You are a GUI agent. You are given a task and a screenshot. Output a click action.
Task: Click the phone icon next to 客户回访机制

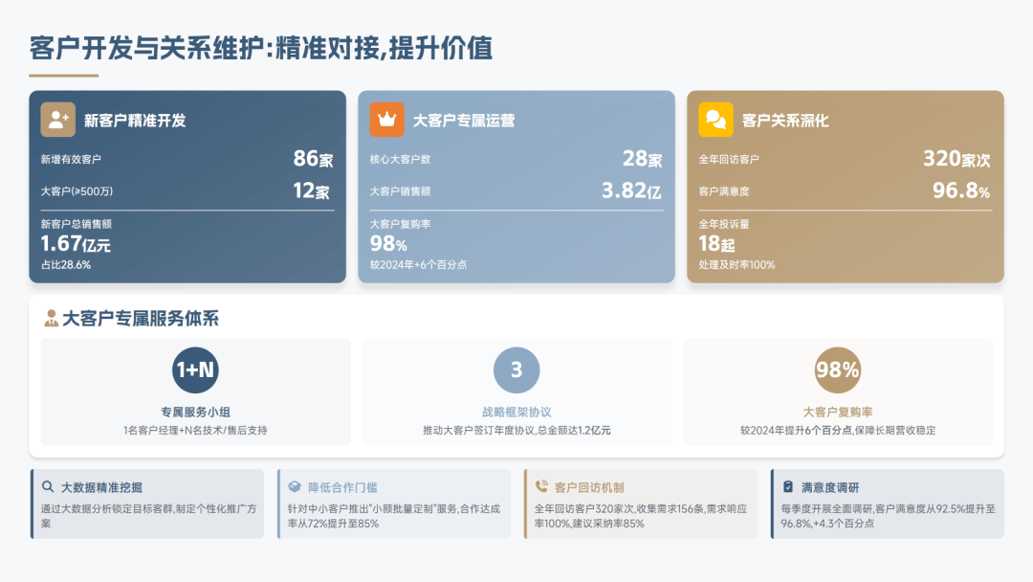[x=541, y=486]
